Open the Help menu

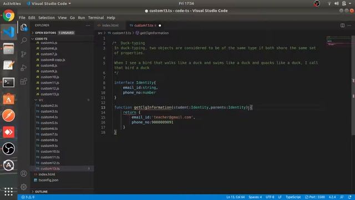[111, 18]
